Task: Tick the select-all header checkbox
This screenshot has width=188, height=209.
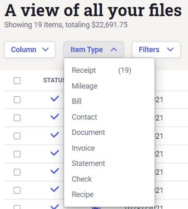Action: tap(17, 81)
